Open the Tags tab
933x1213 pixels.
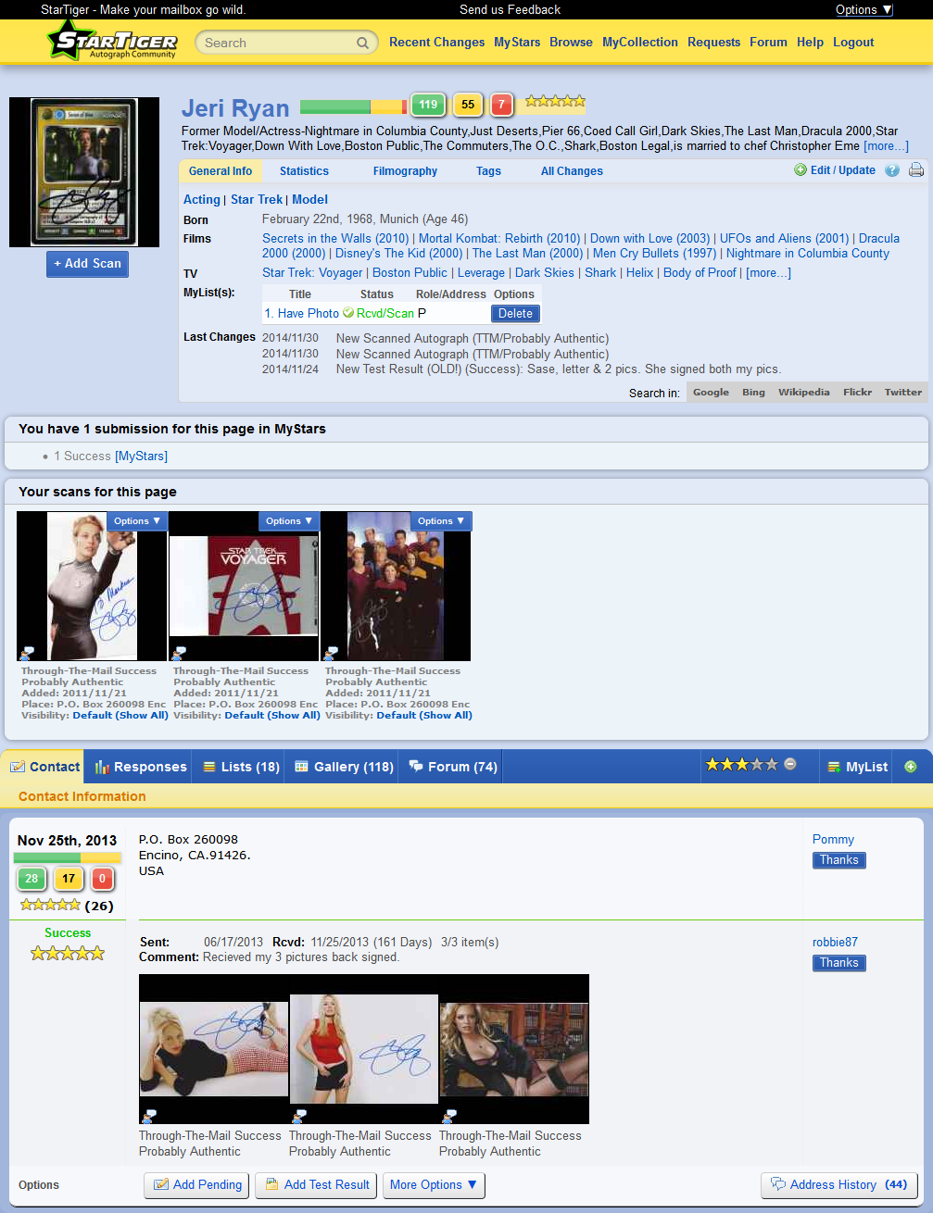(488, 171)
